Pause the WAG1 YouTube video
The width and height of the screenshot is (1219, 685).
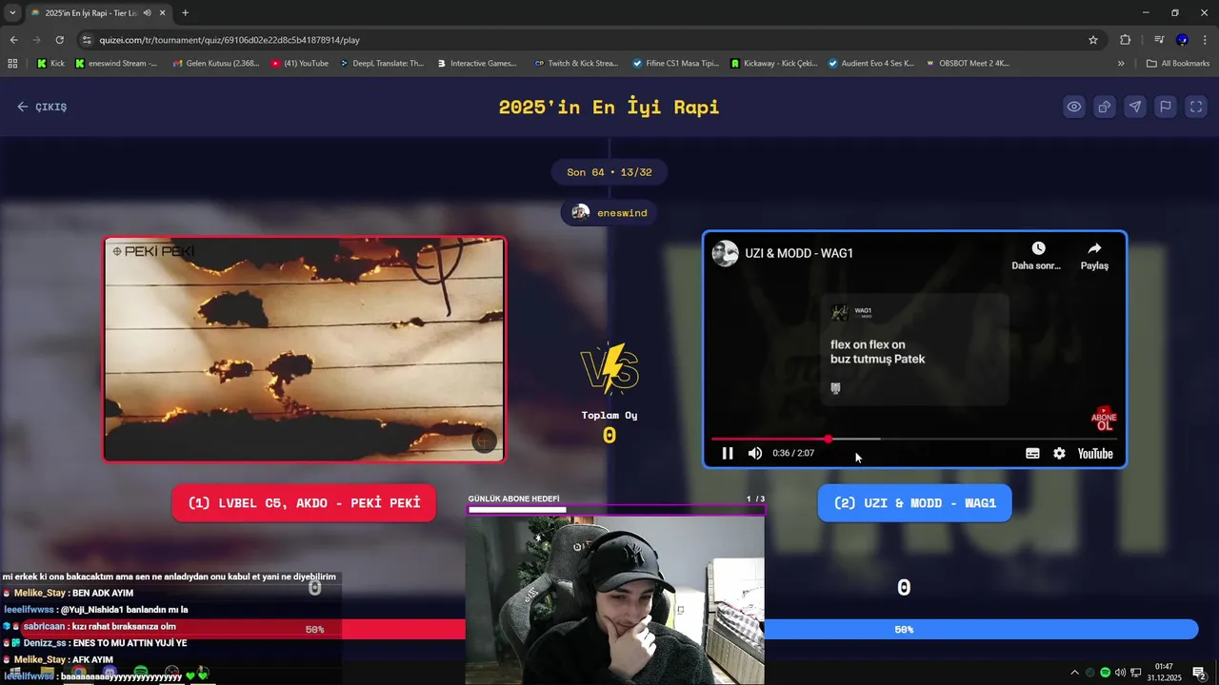pos(728,454)
